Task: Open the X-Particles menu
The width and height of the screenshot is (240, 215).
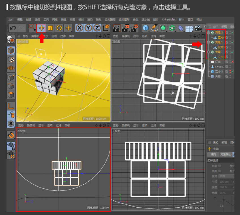Action: click(x=168, y=20)
